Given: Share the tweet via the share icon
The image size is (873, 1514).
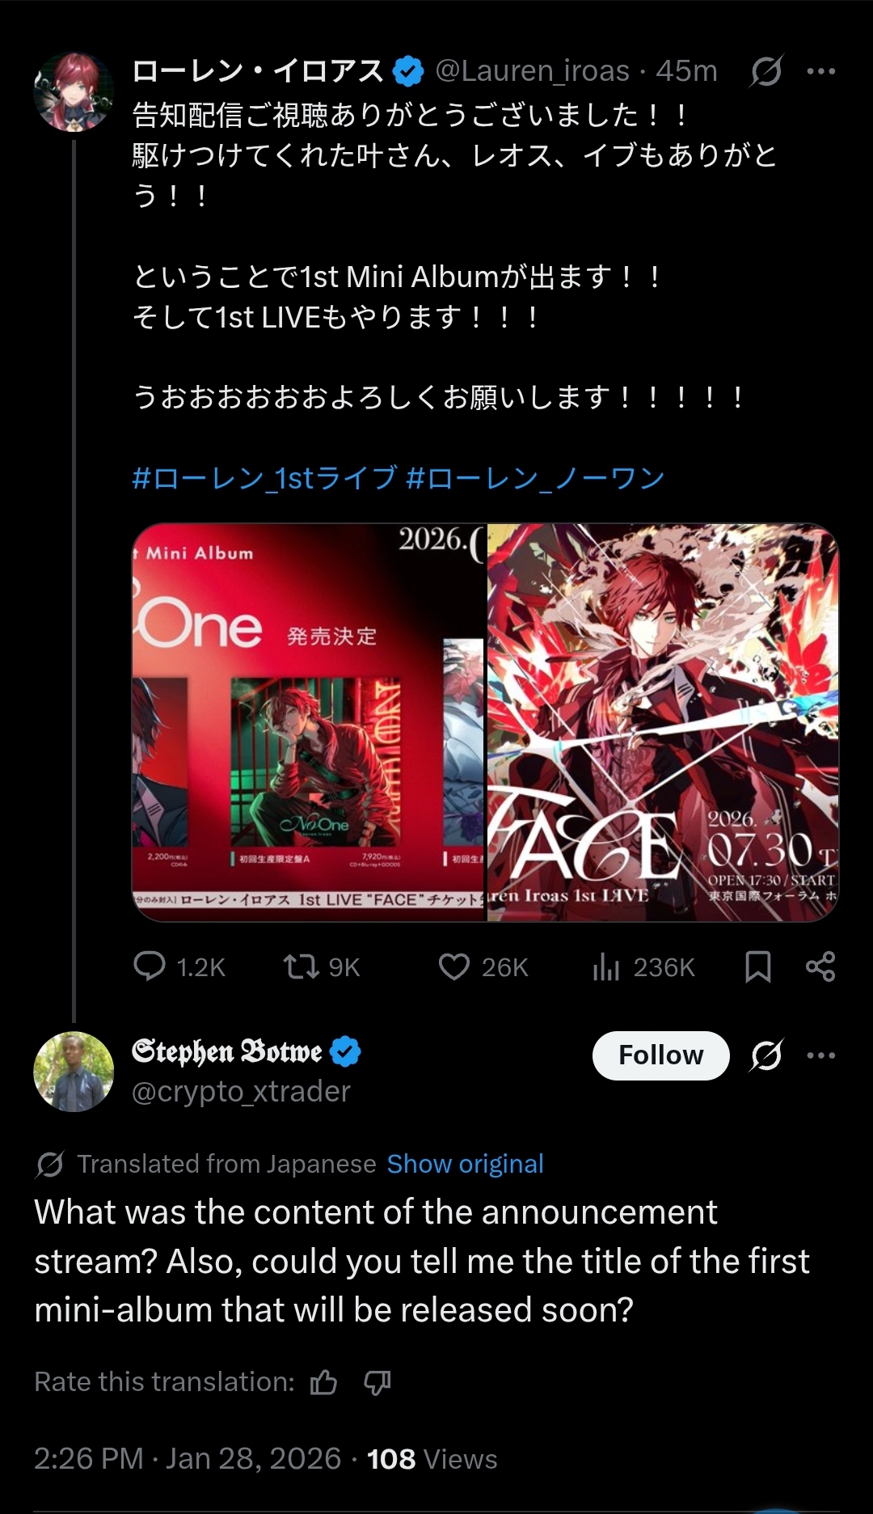Looking at the screenshot, I should click(820, 966).
